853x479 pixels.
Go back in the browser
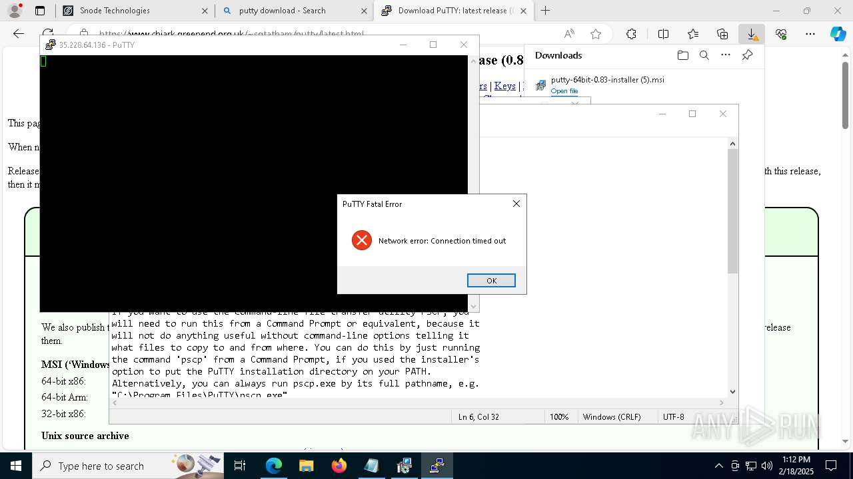19,34
